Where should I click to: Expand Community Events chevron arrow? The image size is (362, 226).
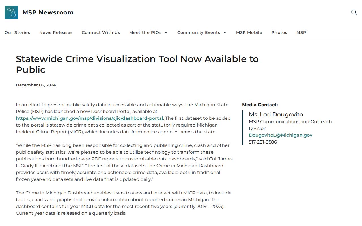point(225,32)
